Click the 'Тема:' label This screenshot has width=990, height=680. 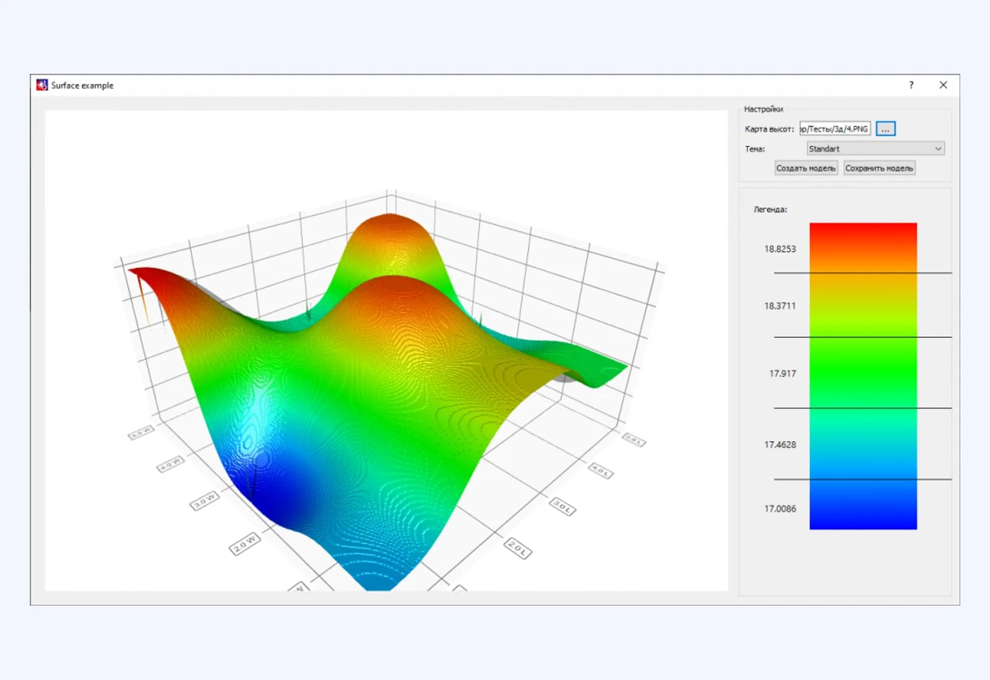coord(755,149)
